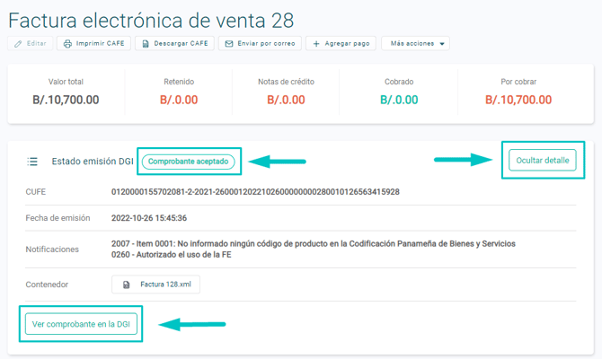Click the Estado emisión DGI label
Viewport: 602px width, 359px height.
(x=93, y=162)
